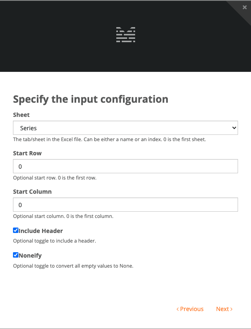Go to the Next step
The height and width of the screenshot is (329, 251).
click(224, 309)
